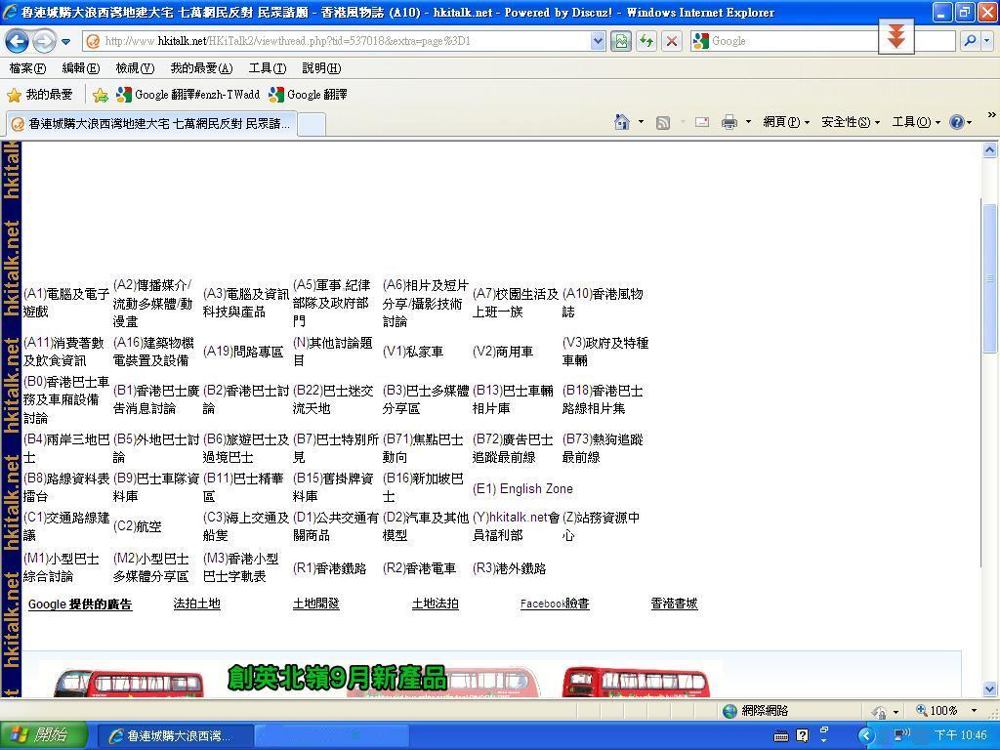Click the vertical scrollbar down arrow
This screenshot has height=750, width=1000.
989,688
